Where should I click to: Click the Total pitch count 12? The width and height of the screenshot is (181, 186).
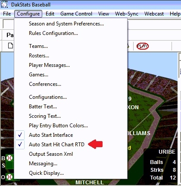coord(173,178)
